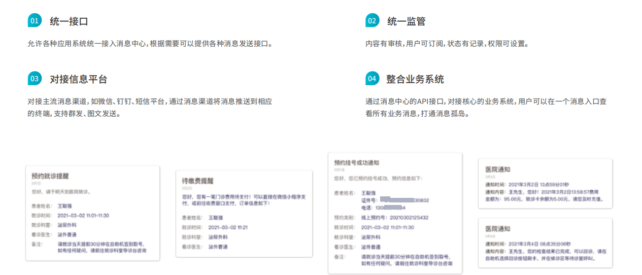Click the description text 内容有审核,用户可订阅
The image size is (642, 275).
447,44
